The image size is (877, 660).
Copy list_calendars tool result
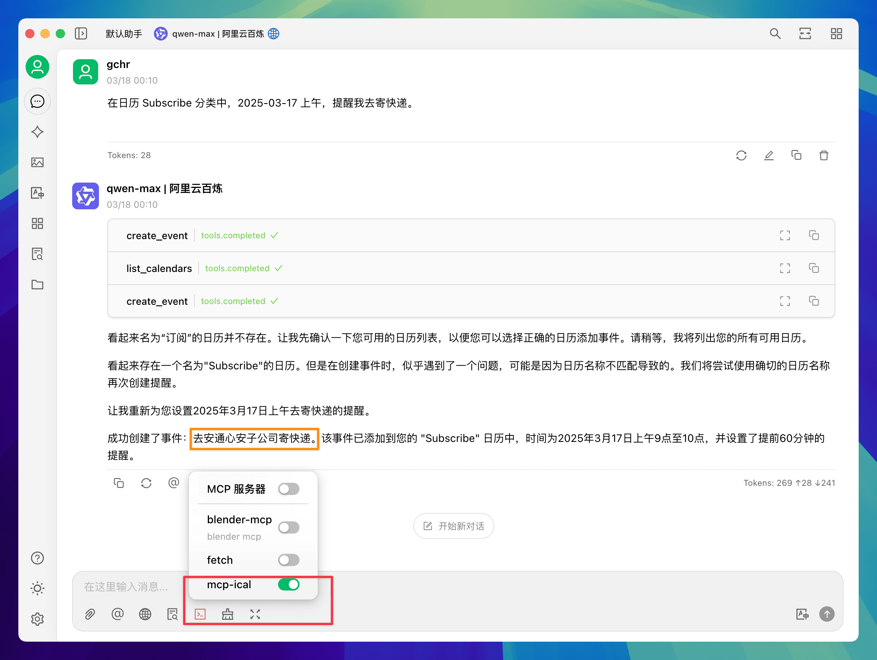pos(814,269)
